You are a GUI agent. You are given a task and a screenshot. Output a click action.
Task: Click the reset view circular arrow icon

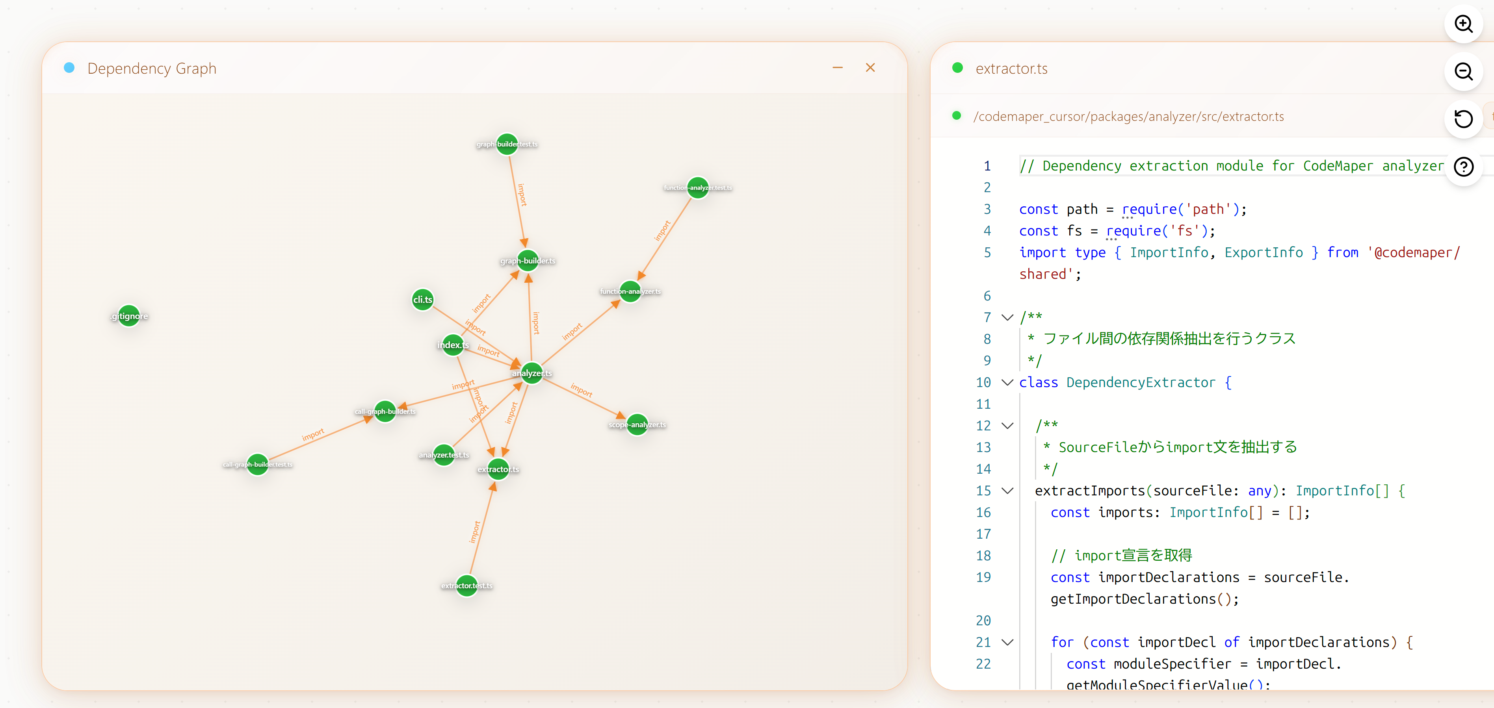pyautogui.click(x=1463, y=119)
